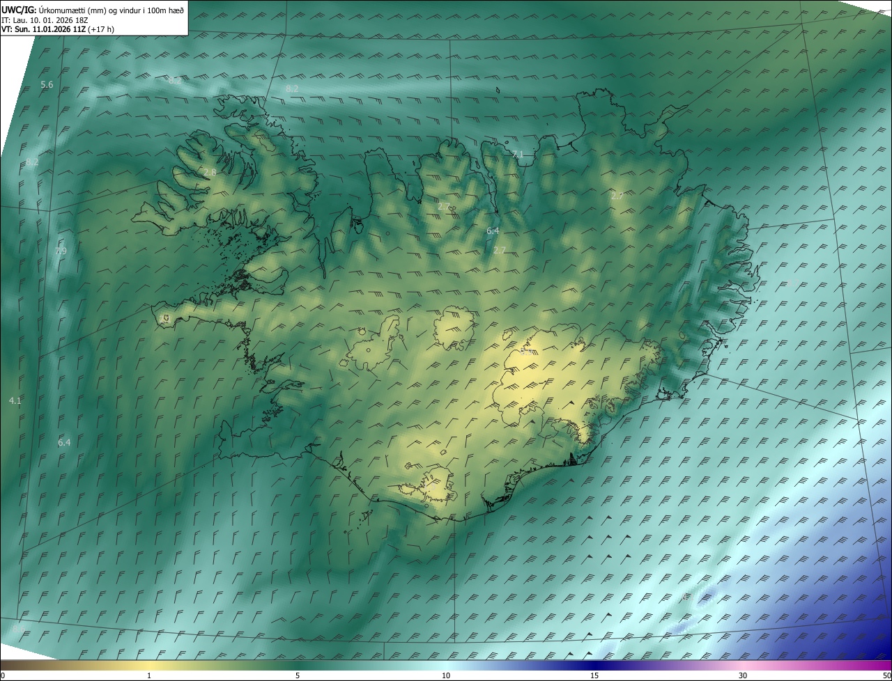Click the '7.1' value label
The width and height of the screenshot is (892, 681).
click(517, 154)
